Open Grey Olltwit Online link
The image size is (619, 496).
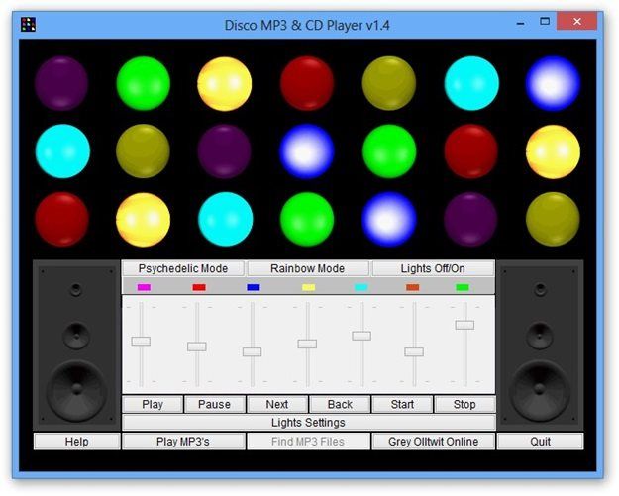tap(433, 442)
